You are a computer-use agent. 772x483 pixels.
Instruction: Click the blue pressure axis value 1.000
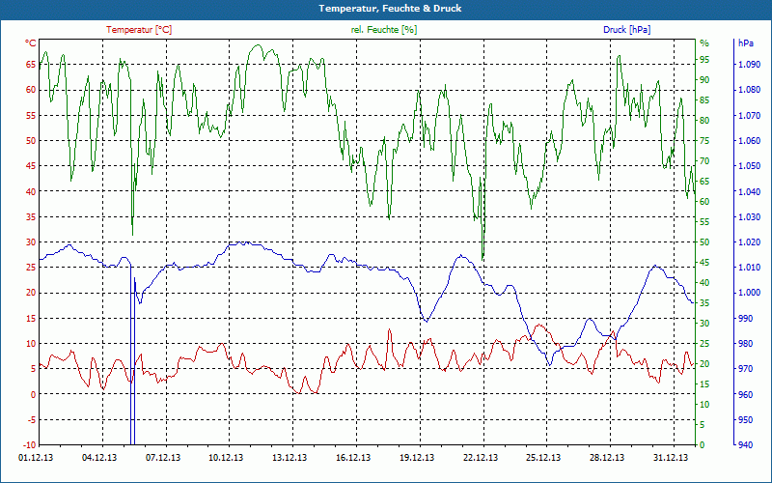(x=750, y=293)
